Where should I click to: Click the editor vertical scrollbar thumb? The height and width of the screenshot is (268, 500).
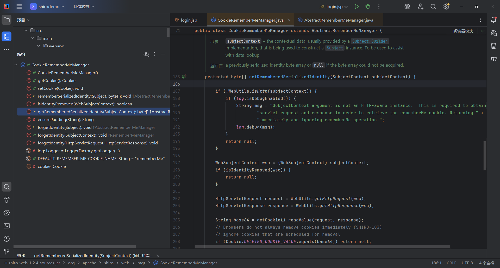485,156
